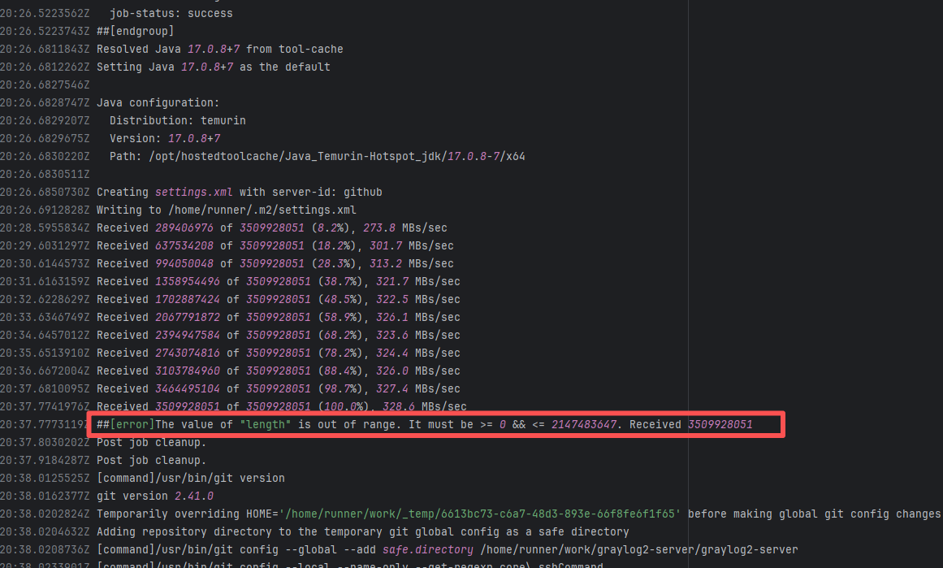The width and height of the screenshot is (943, 568).
Task: Click the "job-status: success" log line
Action: click(171, 13)
